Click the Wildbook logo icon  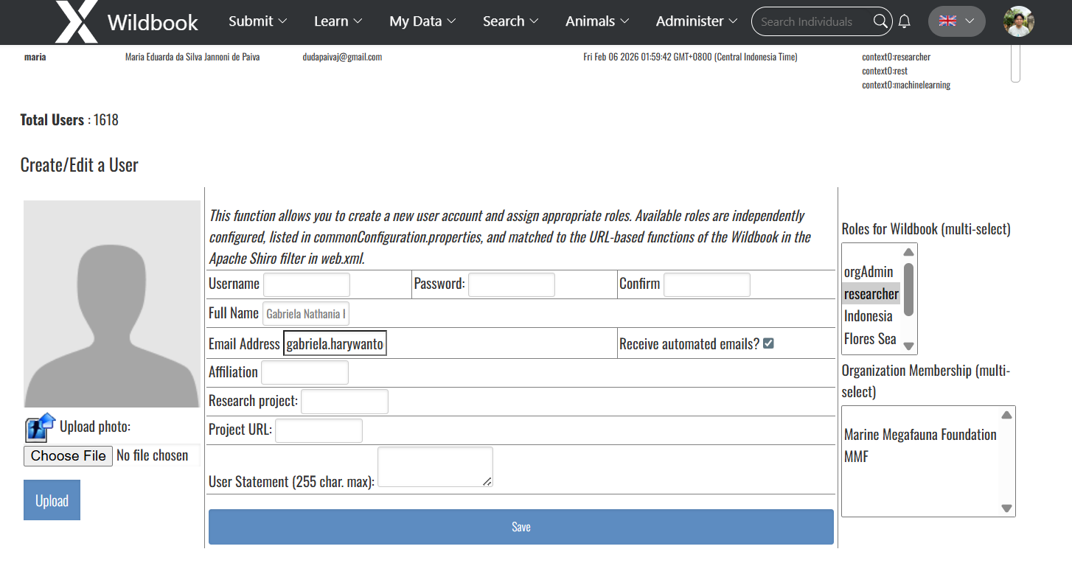(76, 22)
